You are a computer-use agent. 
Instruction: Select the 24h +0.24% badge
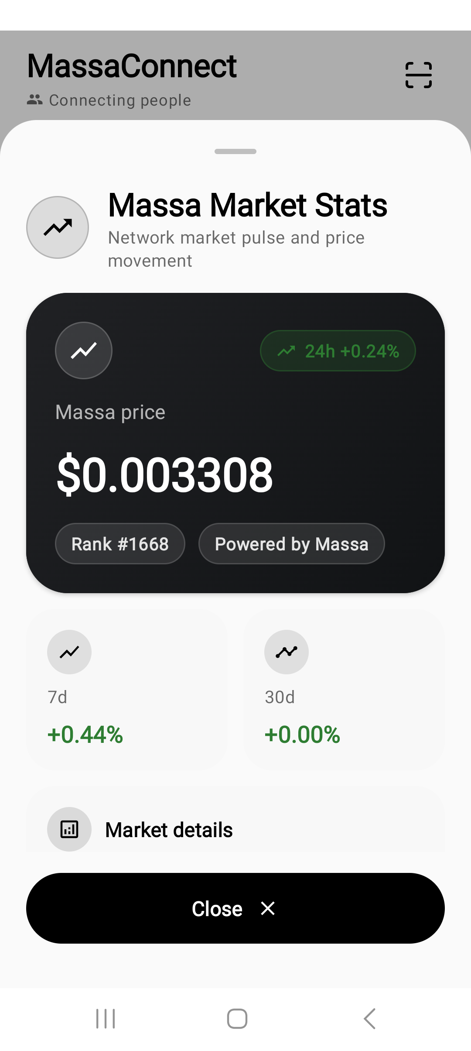coord(338,351)
